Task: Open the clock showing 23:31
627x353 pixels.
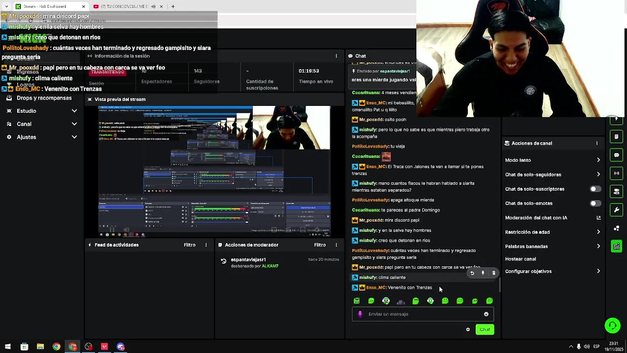Action: pyautogui.click(x=614, y=344)
